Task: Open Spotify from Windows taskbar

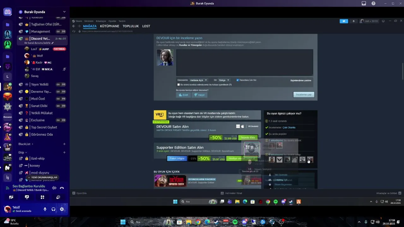Action: [235, 222]
